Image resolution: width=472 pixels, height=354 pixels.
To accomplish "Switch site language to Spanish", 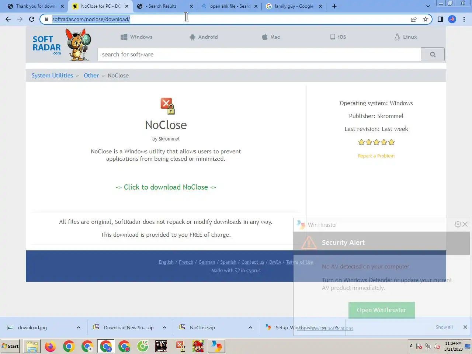I will point(228,262).
